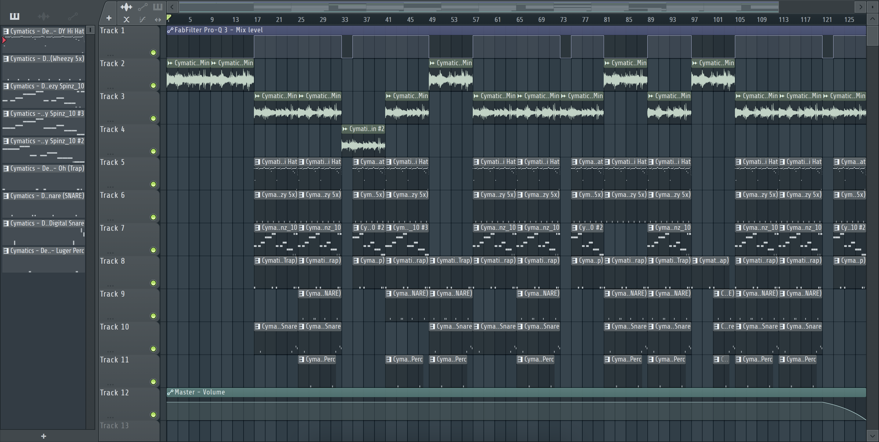Click the crossfade X icon
The image size is (879, 442).
(126, 20)
